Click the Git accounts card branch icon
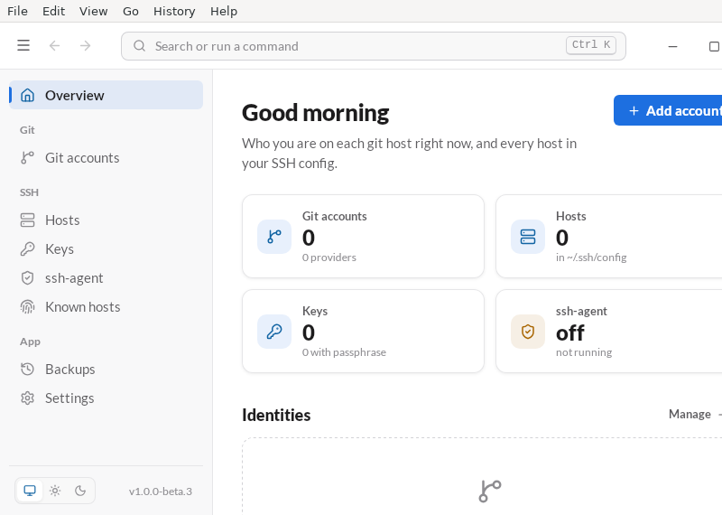The image size is (722, 515). click(274, 237)
